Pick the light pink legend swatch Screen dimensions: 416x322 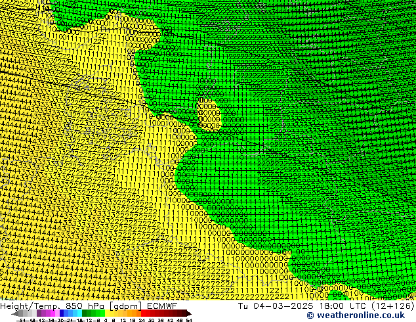pyautogui.click(x=57, y=313)
